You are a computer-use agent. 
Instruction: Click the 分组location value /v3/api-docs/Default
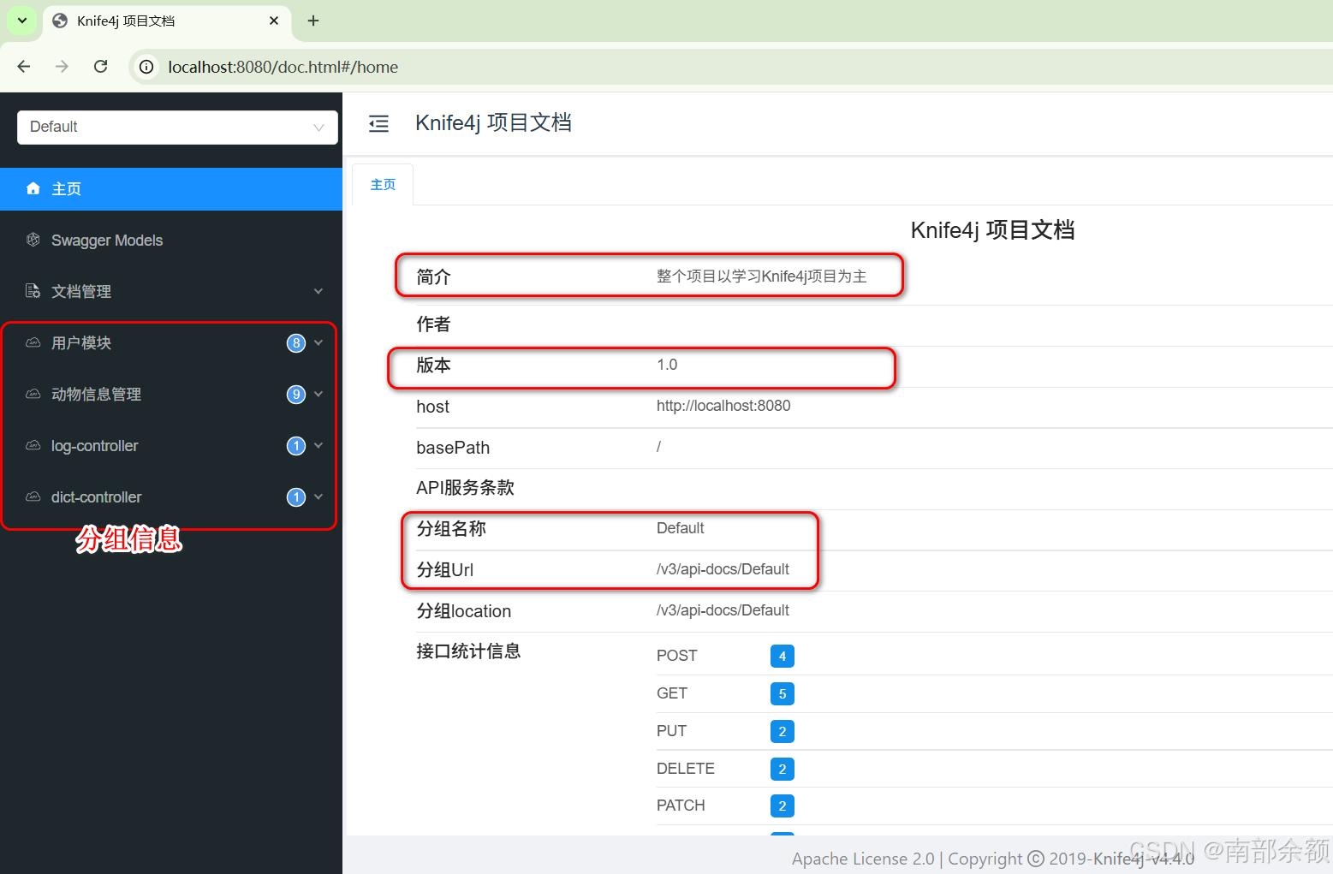point(723,610)
